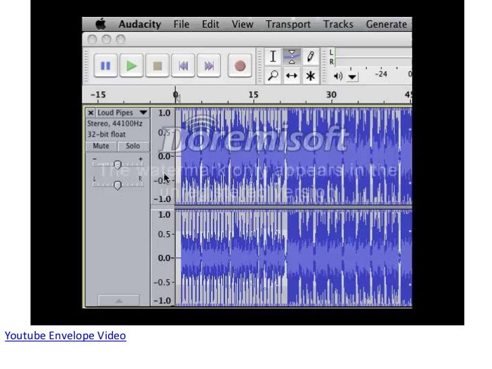This screenshot has width=492, height=369.
Task: Open the Youtube Envelope Video link
Action: coord(66,335)
